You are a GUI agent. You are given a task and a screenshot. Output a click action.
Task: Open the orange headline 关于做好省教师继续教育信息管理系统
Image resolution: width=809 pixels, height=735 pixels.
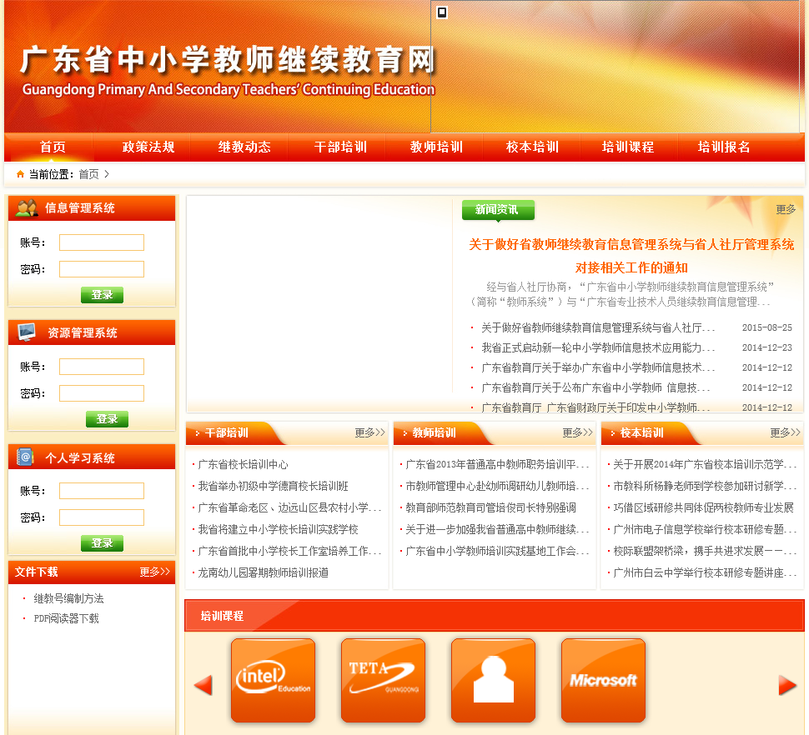(x=631, y=256)
